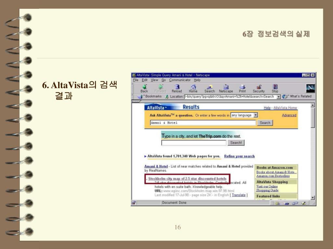Open Newsgroups from component bar icon
The width and height of the screenshot is (333, 249).
click(295, 203)
